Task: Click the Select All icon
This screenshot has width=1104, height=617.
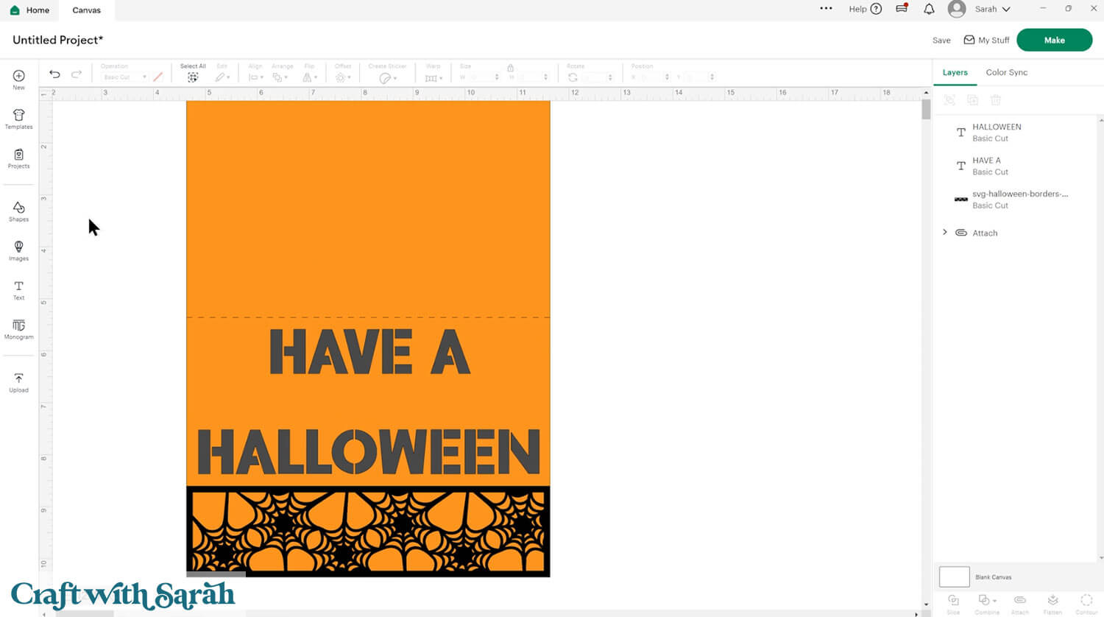Action: tap(193, 77)
